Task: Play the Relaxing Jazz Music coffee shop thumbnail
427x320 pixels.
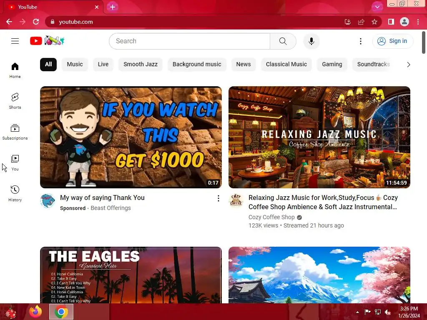Action: click(x=319, y=137)
